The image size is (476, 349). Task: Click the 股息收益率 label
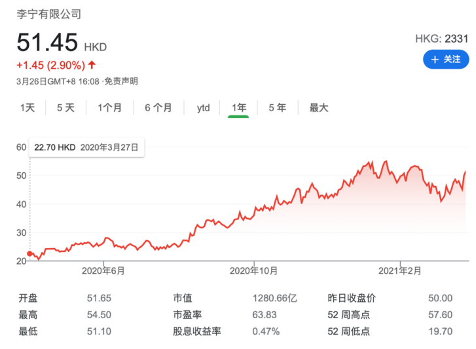tap(197, 331)
